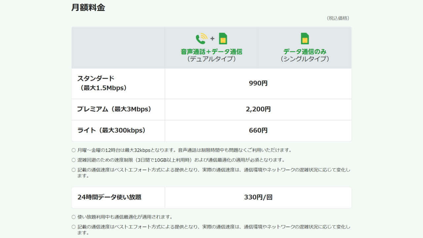
Task: Click the (税込価格) note above the table
Action: tap(338, 18)
